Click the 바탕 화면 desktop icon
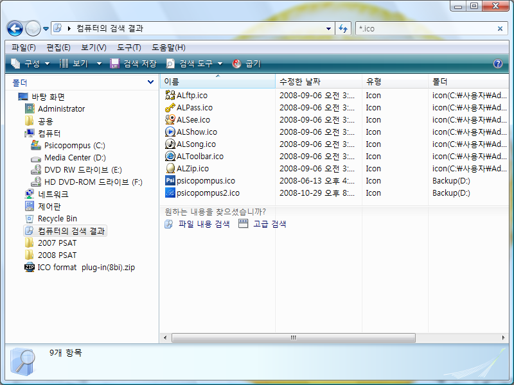Image resolution: width=514 pixels, height=385 pixels. pos(23,97)
